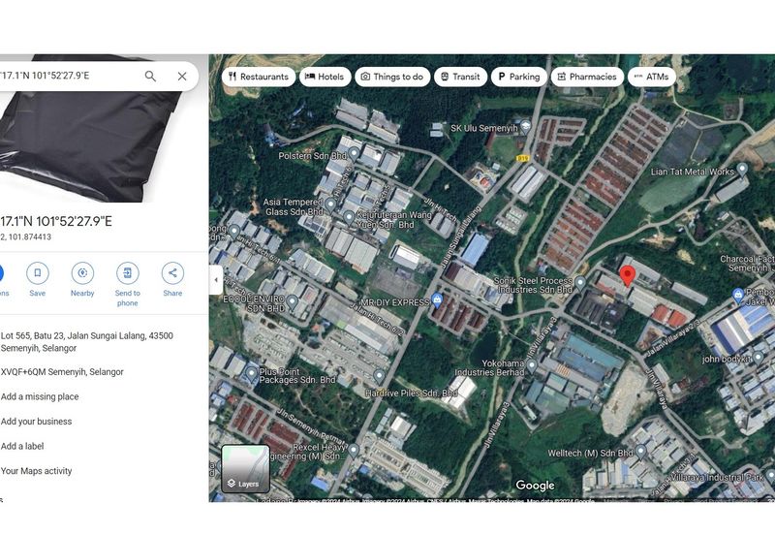775x535 pixels.
Task: Open the Hotels category chip
Action: point(325,77)
